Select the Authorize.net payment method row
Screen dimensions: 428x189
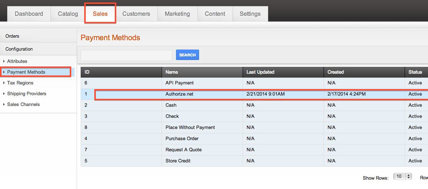click(x=254, y=94)
